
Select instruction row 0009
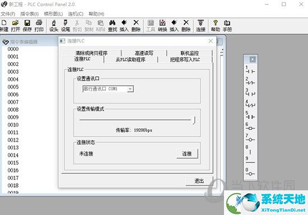click(13, 117)
